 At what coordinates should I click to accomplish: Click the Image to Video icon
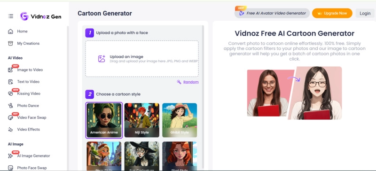pos(10,70)
